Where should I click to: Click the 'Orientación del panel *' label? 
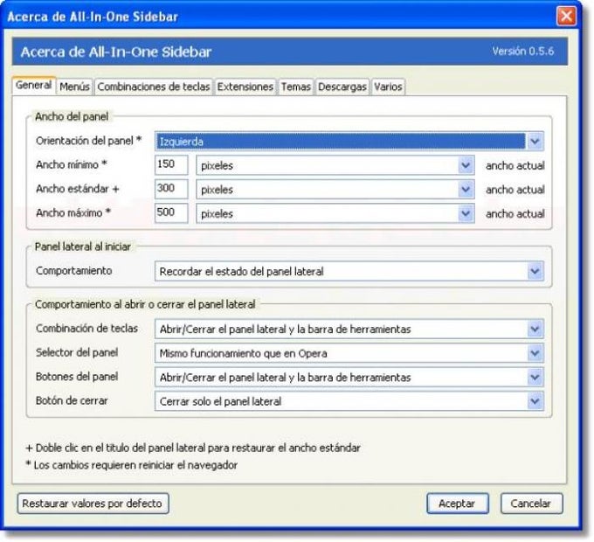88,141
